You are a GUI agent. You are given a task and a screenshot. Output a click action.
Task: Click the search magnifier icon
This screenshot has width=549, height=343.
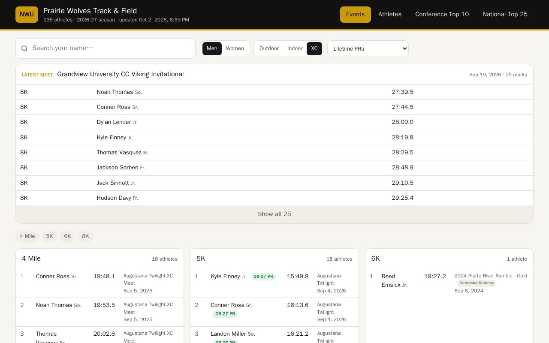(24, 48)
